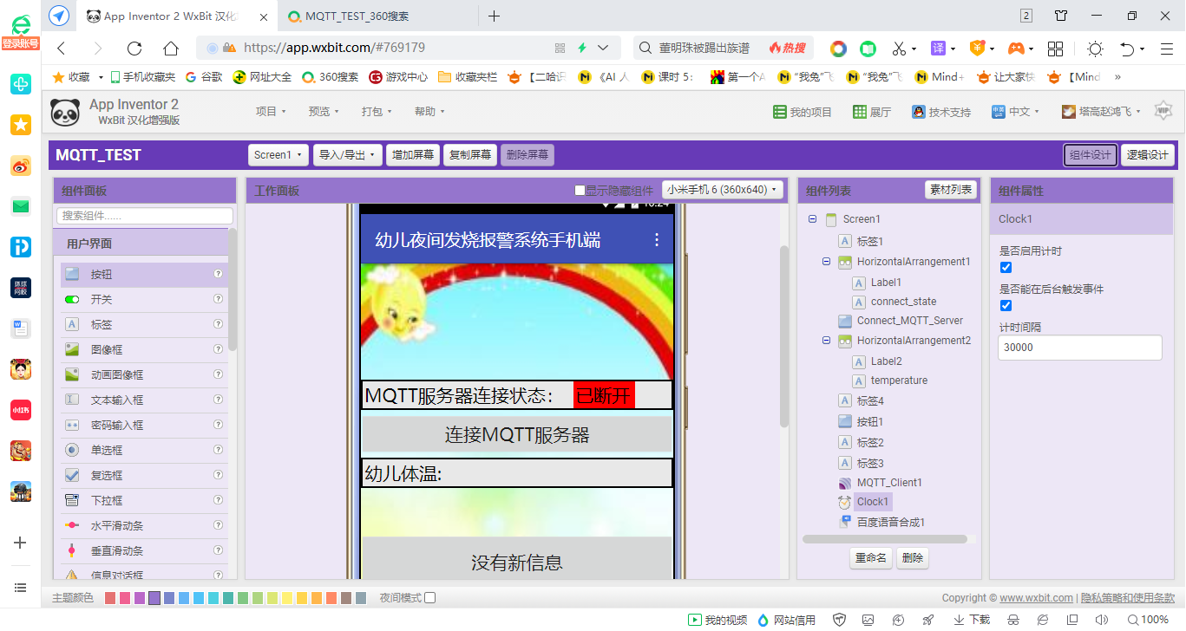The height and width of the screenshot is (631, 1186).
Task: Select the 下拉框 spinner component
Action: [x=144, y=500]
